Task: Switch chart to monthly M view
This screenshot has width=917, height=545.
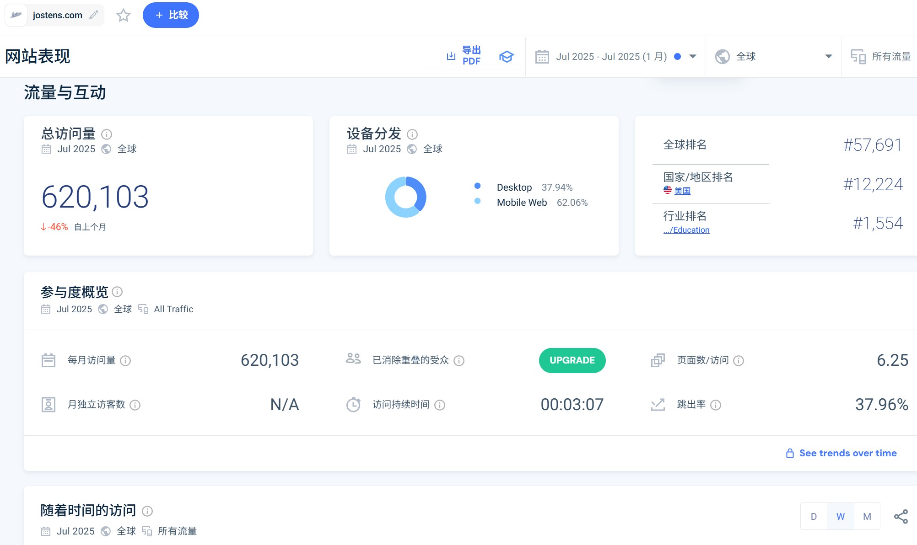Action: pyautogui.click(x=867, y=516)
